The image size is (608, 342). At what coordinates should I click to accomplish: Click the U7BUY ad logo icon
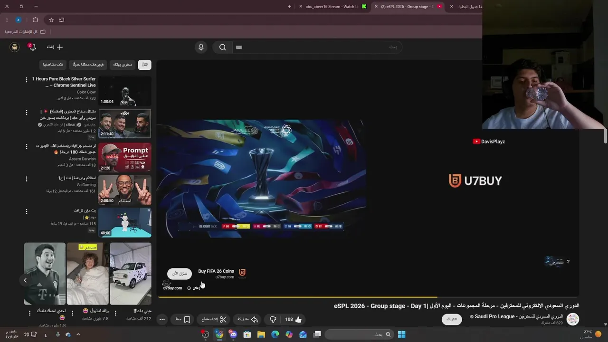pyautogui.click(x=242, y=272)
